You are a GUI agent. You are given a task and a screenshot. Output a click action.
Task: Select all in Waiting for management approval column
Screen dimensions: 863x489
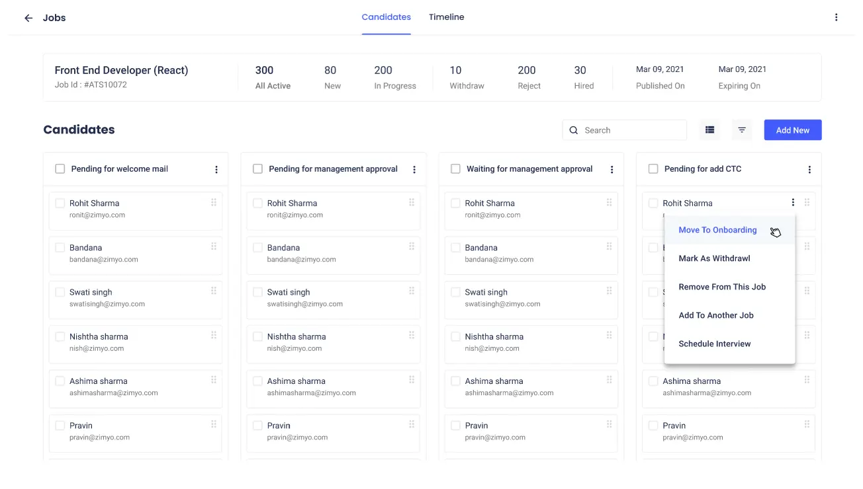[x=455, y=169]
